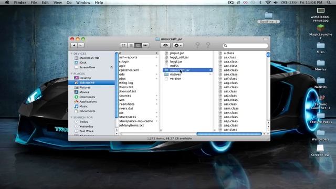336x189 pixels.
Task: Select Wallpapers desktop folder
Action: point(321,135)
